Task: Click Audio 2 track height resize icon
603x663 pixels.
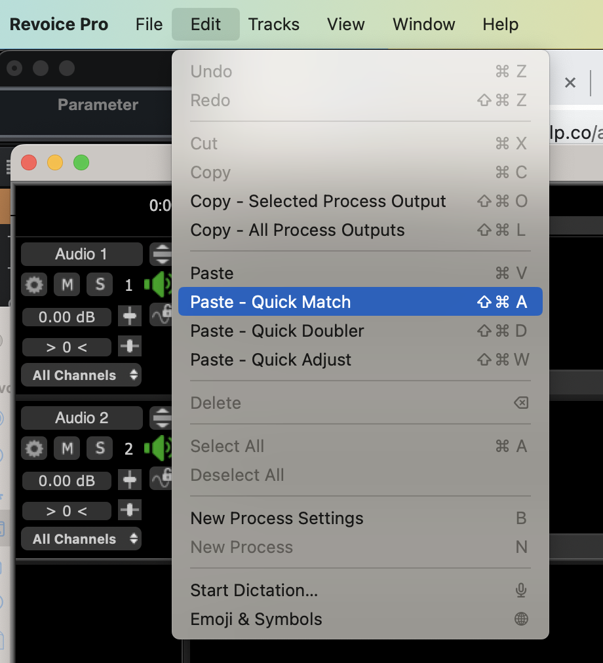Action: tap(161, 417)
